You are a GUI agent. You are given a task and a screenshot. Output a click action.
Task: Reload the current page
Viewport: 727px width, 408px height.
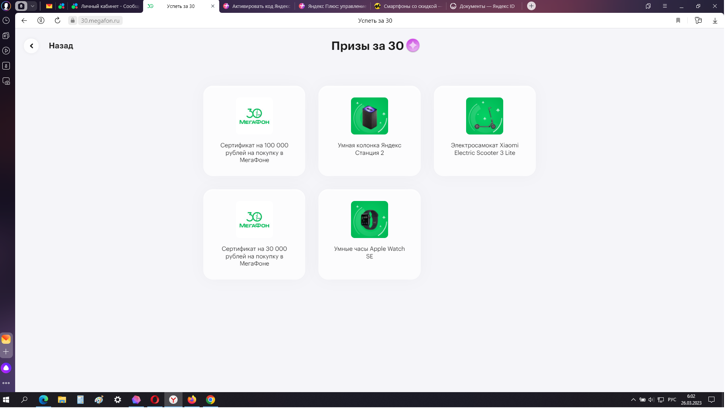pos(58,21)
